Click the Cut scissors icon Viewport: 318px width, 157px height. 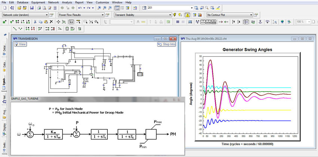pos(35,22)
